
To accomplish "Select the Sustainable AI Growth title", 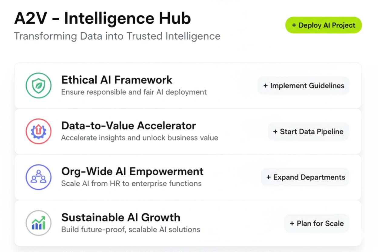I will coord(121,217).
